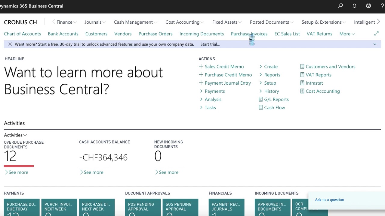The height and width of the screenshot is (216, 385).
Task: Dismiss the trial notification with X
Action: (10, 44)
